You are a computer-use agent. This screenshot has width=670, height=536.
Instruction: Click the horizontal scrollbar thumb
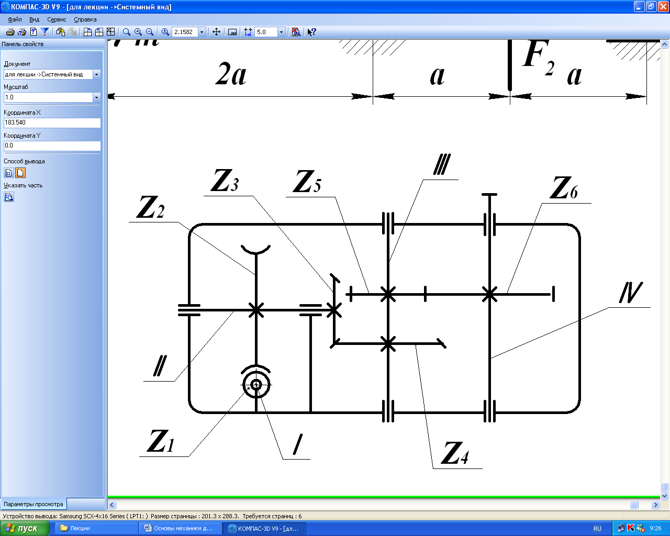[634, 505]
